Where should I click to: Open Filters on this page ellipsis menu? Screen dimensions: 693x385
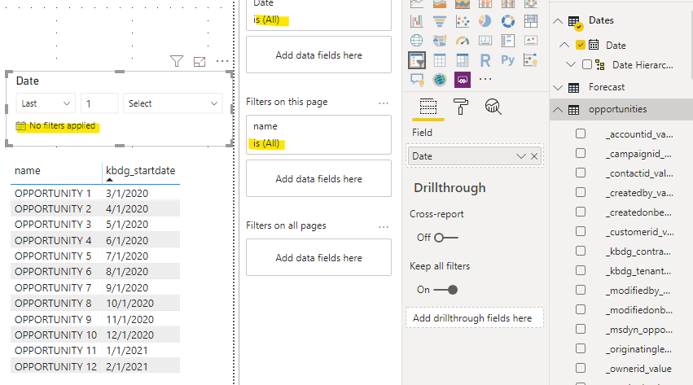[384, 103]
